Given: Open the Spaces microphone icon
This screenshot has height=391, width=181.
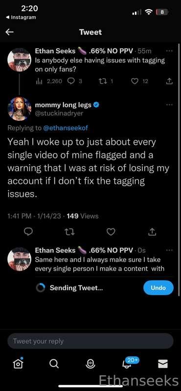Looking at the screenshot, I should (90, 364).
